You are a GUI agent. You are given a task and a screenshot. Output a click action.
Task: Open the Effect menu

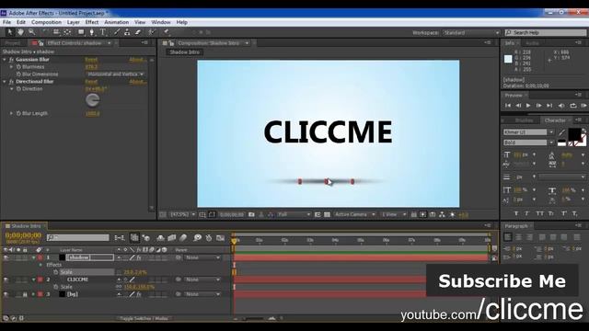(92, 22)
